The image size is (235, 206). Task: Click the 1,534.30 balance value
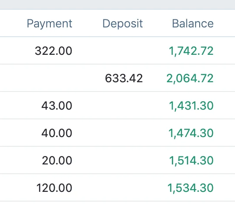(x=190, y=188)
